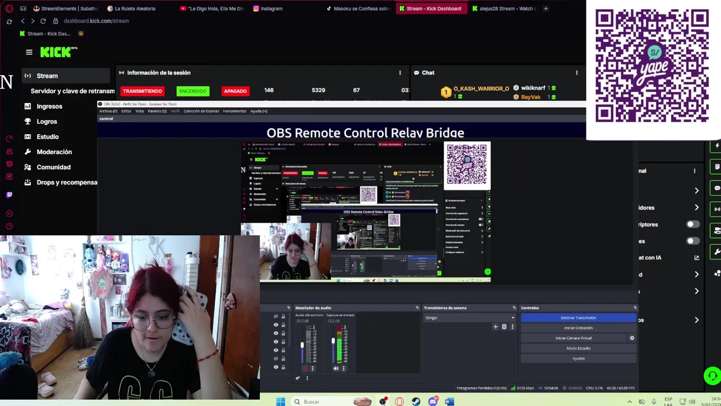This screenshot has height=406, width=721.
Task: Open Discord from the taskbar
Action: (x=433, y=401)
